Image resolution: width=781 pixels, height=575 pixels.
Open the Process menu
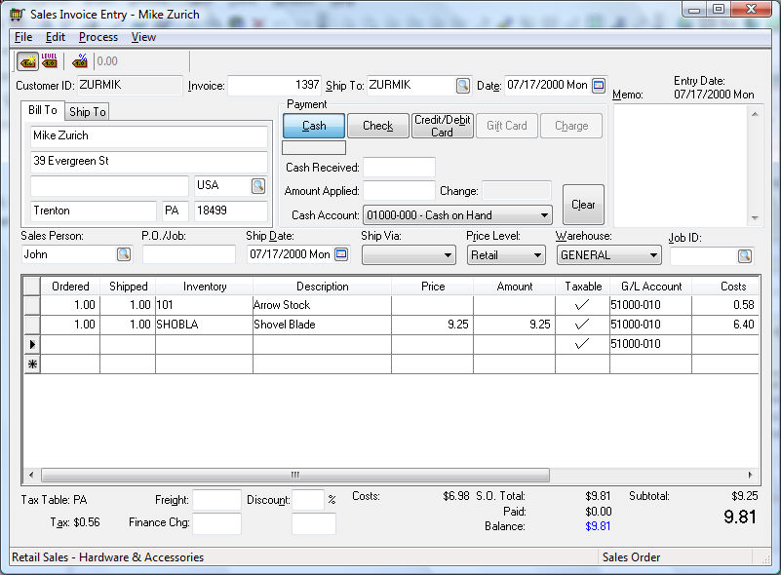click(98, 37)
